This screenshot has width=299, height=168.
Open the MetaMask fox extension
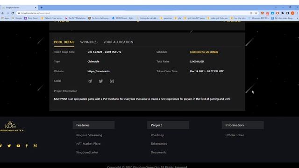(263, 13)
